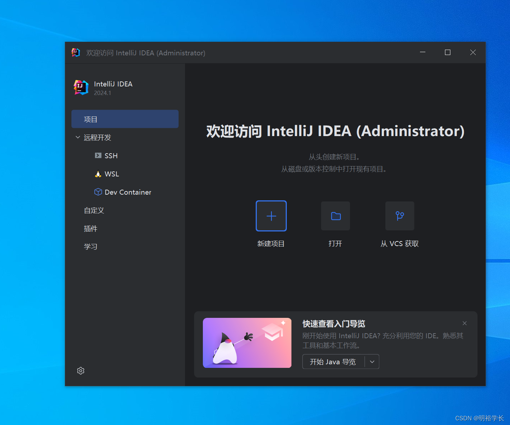Click the WSL penguin icon
The height and width of the screenshot is (425, 510).
(98, 174)
